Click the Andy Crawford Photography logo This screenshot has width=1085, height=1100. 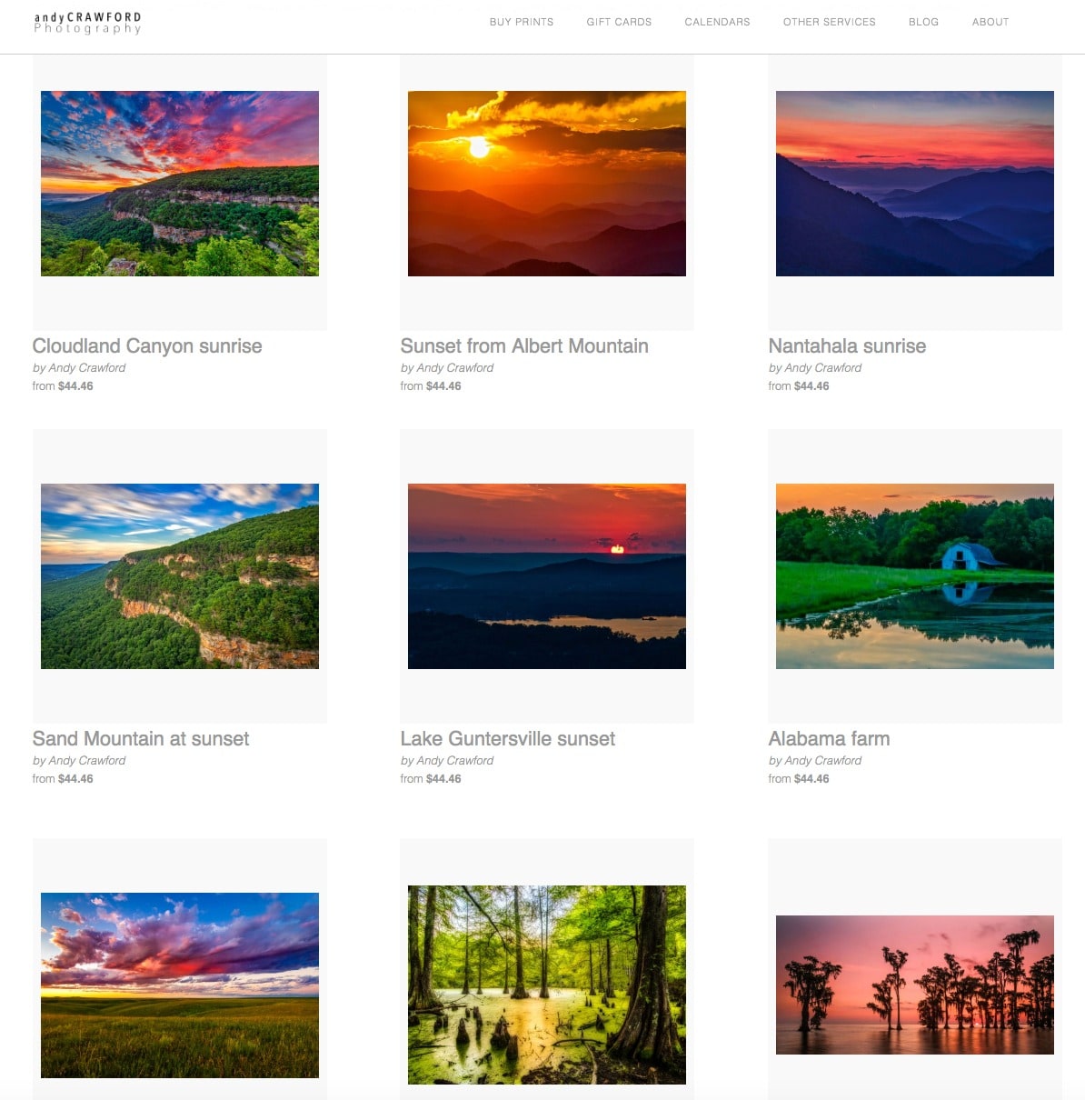88,23
